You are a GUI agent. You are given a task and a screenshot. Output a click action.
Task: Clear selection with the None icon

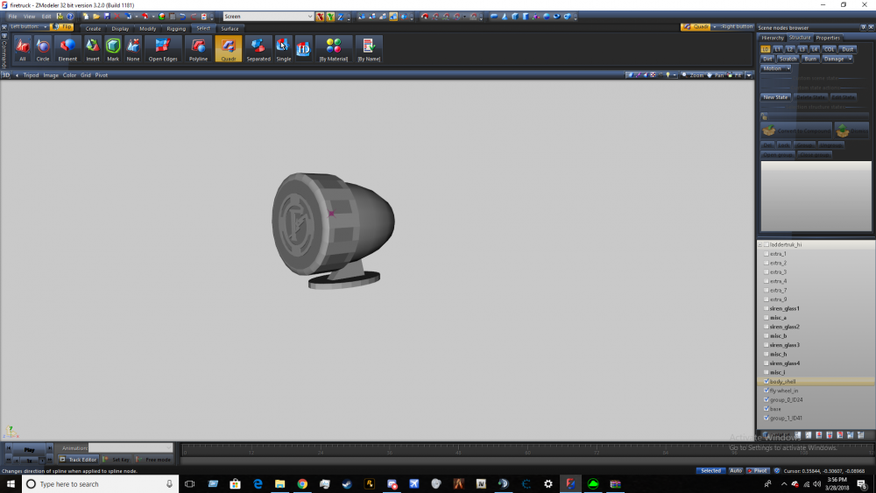[133, 49]
